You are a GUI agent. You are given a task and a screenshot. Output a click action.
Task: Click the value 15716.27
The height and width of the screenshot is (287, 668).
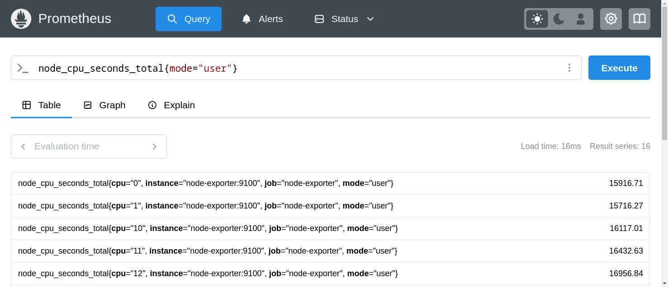626,206
